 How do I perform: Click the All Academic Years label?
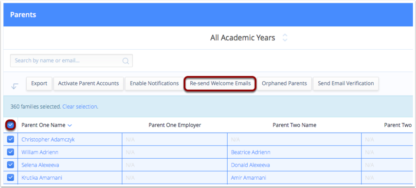243,38
